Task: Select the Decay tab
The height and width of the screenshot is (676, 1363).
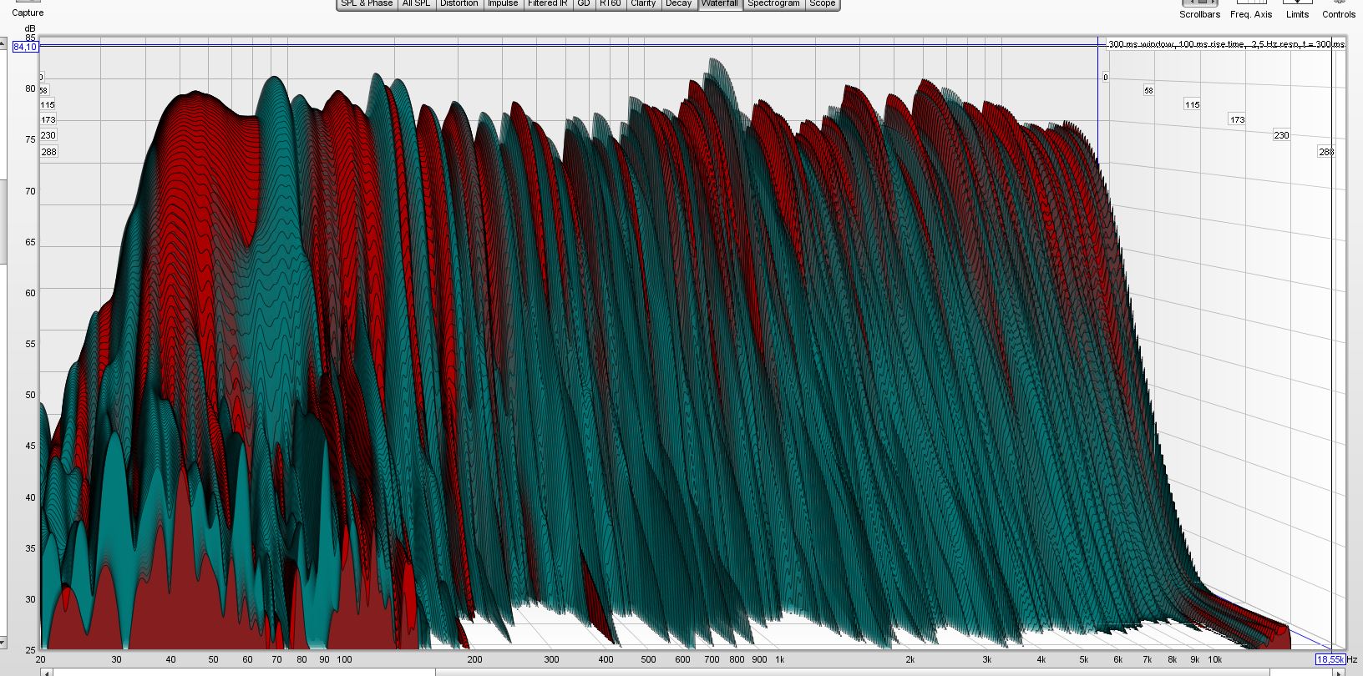Action: click(678, 3)
